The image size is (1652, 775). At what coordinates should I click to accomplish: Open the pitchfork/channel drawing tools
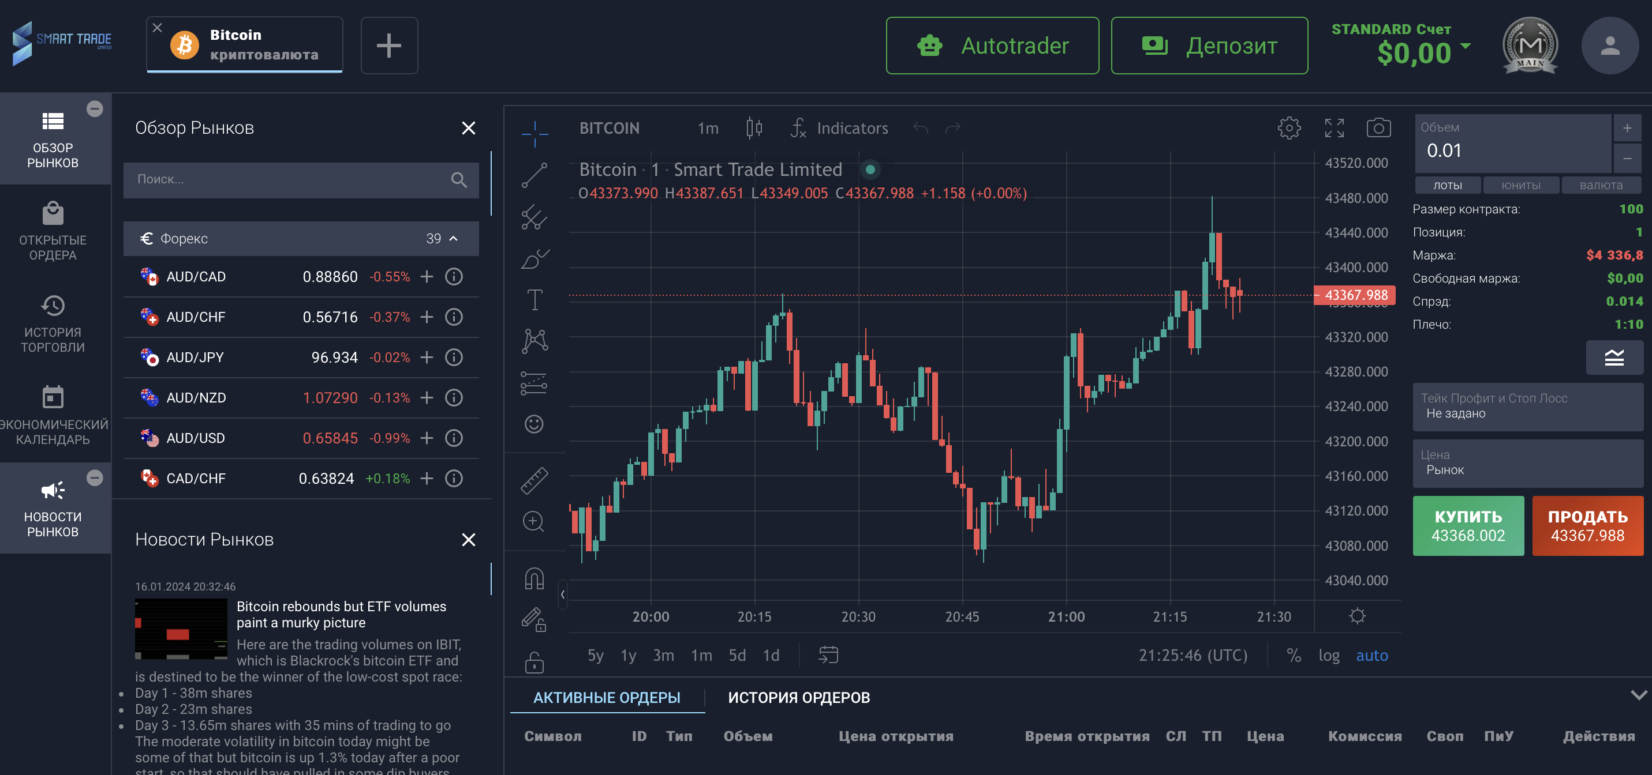pyautogui.click(x=534, y=217)
